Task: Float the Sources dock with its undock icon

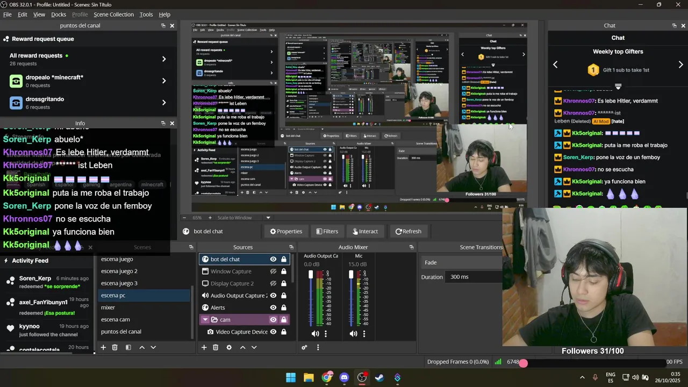Action: 291,247
